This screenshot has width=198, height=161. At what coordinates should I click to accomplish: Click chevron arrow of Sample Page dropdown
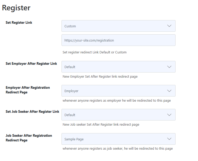169,139
